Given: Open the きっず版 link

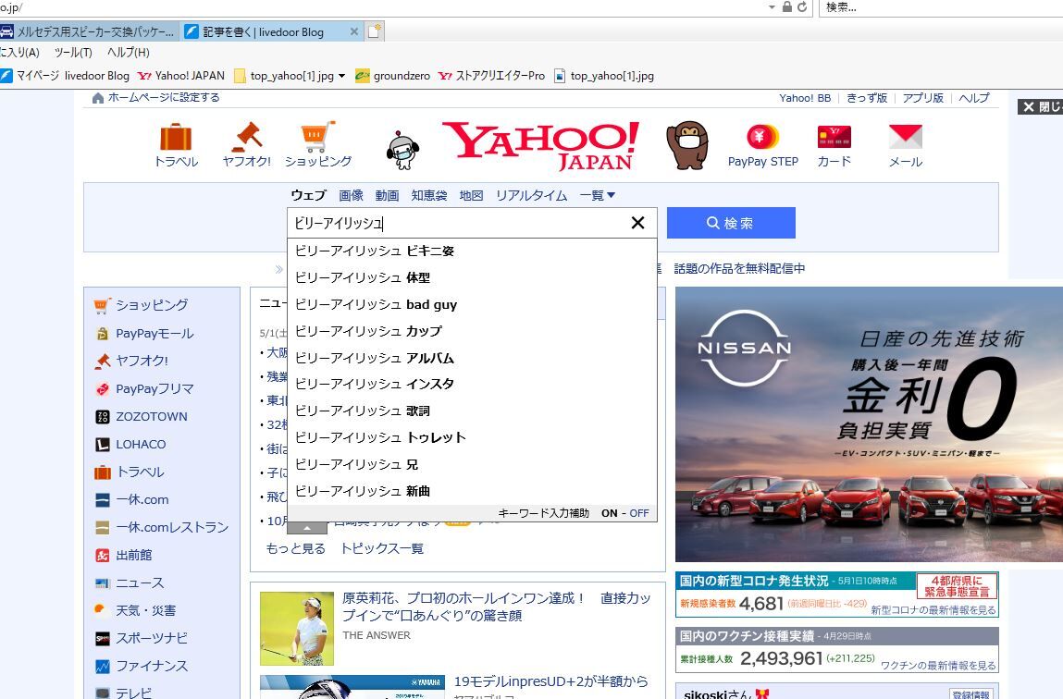Looking at the screenshot, I should (867, 97).
